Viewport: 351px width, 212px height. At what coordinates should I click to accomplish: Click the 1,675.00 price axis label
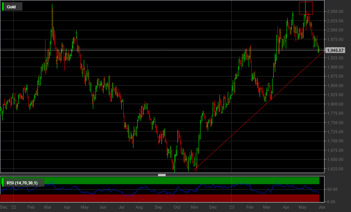(x=335, y=150)
